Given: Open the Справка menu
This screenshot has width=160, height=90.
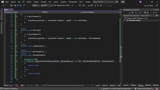Looking at the screenshot, I should pyautogui.click(x=88, y=2).
